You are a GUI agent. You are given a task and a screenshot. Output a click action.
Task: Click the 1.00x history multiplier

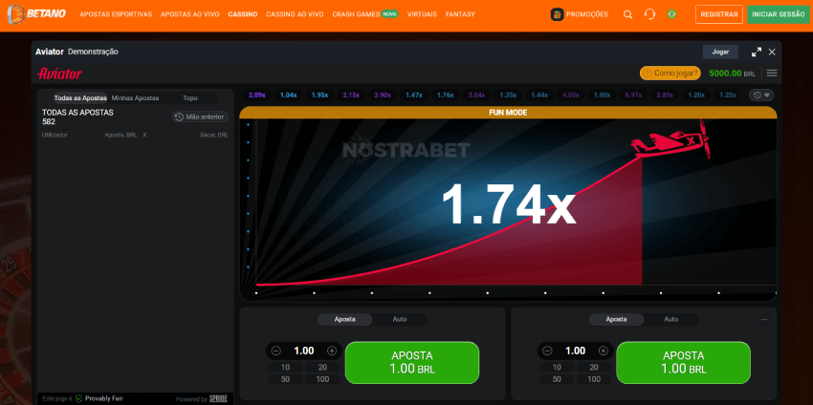[602, 96]
